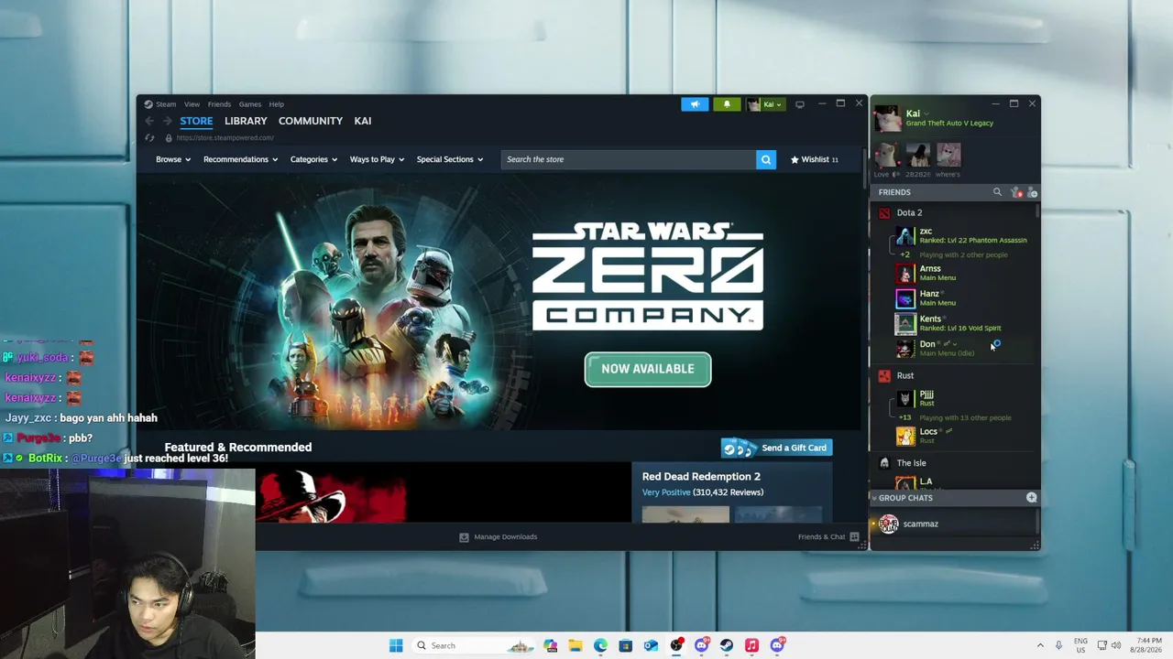1173x659 pixels.
Task: Expand the Categories dropdown
Action: point(313,159)
